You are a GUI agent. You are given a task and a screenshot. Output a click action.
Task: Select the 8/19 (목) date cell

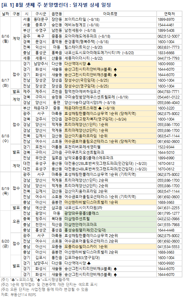coord(5,191)
